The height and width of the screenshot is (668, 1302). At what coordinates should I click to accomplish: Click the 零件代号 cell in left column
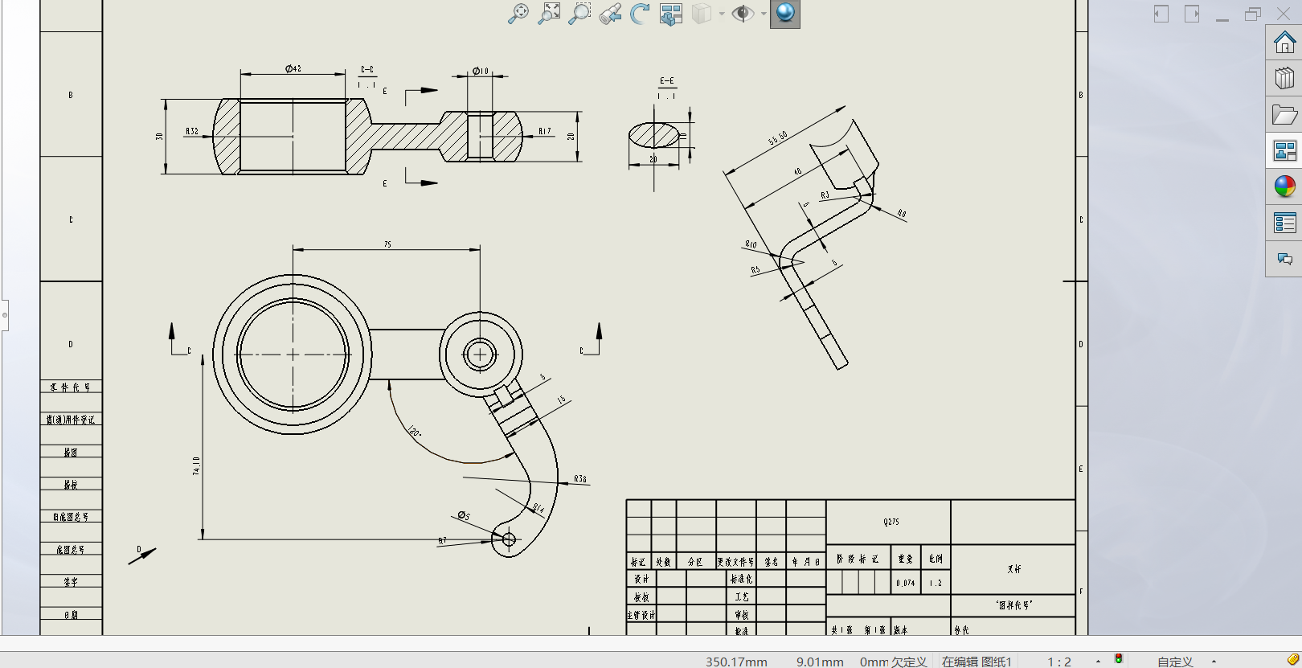(x=71, y=387)
